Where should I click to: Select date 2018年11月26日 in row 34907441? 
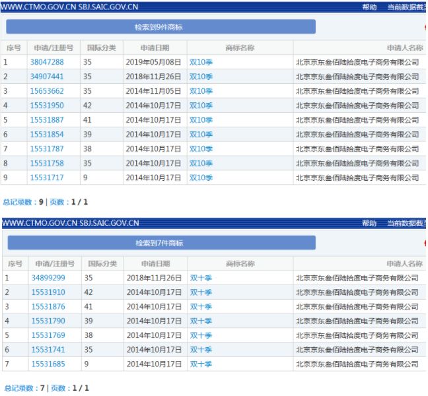pos(153,77)
